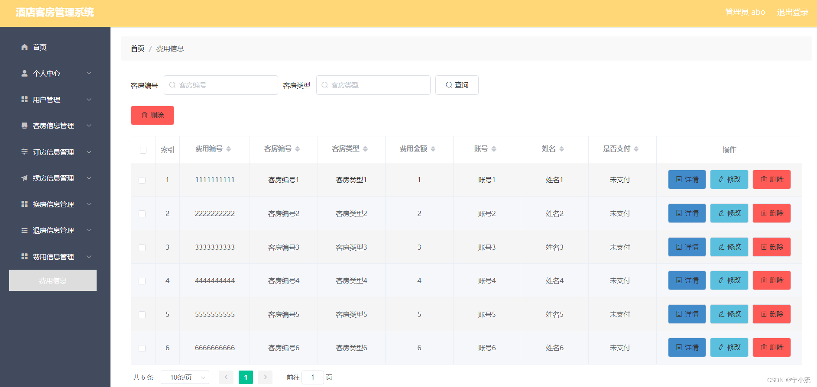Screen dimensions: 817x387
Task: Click the home icon beside 首页 in sidebar
Action: pyautogui.click(x=25, y=47)
